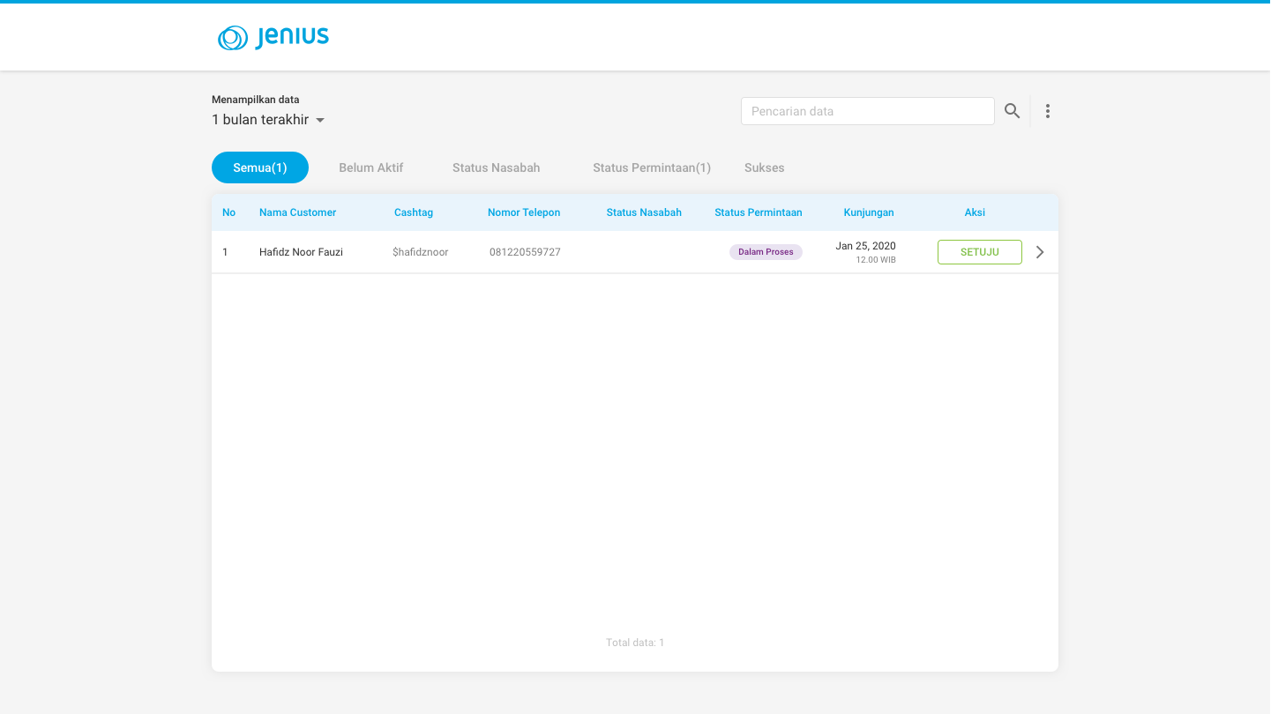Click the Jenius logo
This screenshot has height=714, width=1271.
tap(273, 38)
